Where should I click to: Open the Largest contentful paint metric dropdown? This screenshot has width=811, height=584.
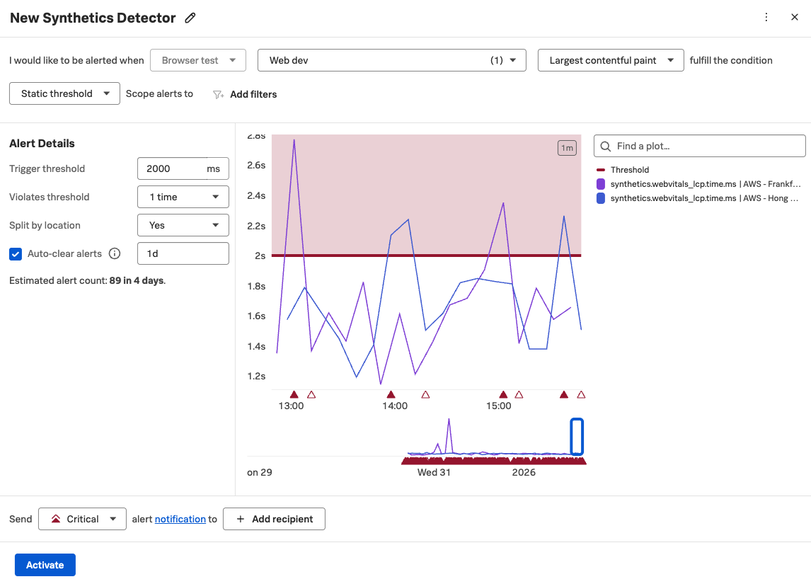tap(610, 60)
